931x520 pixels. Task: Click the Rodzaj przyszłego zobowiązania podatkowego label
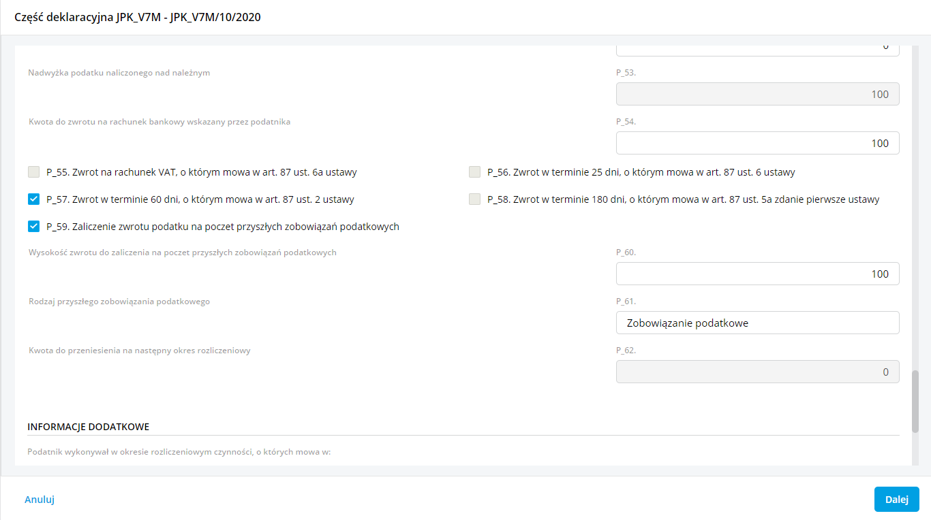click(x=119, y=302)
